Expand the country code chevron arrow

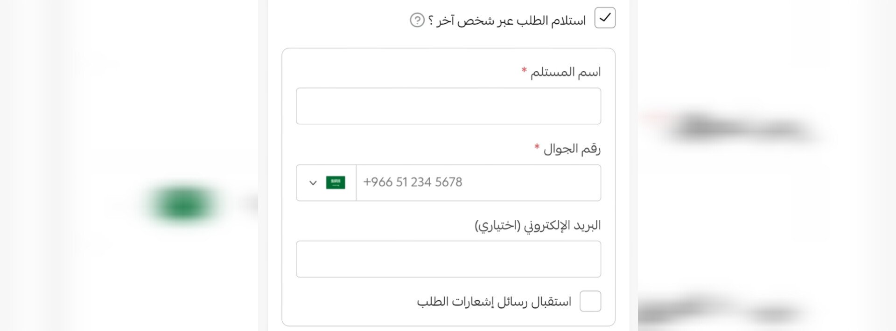(x=313, y=183)
